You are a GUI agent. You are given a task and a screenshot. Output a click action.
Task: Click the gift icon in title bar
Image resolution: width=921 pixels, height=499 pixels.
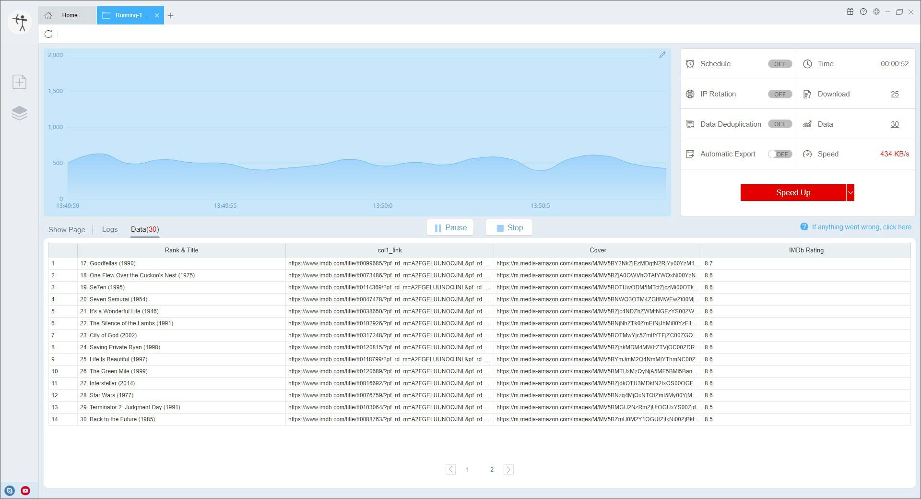850,12
